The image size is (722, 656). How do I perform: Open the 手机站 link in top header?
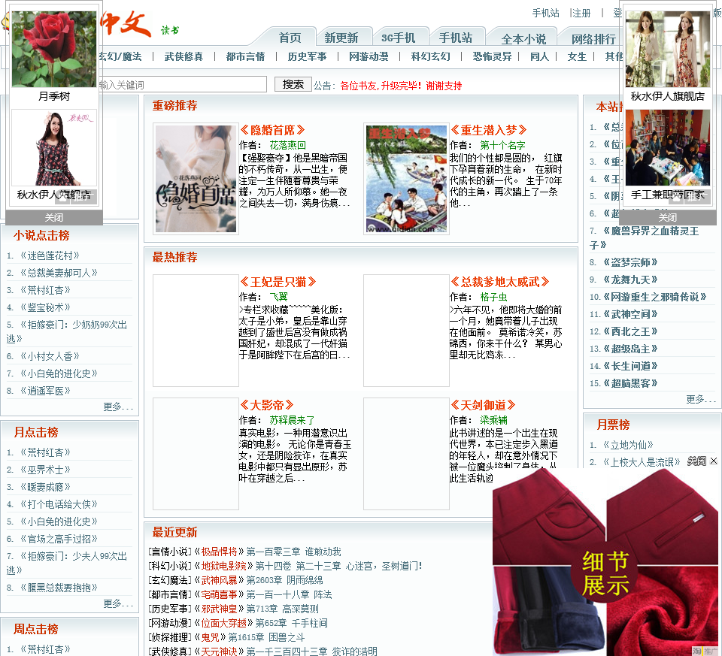pyautogui.click(x=546, y=13)
